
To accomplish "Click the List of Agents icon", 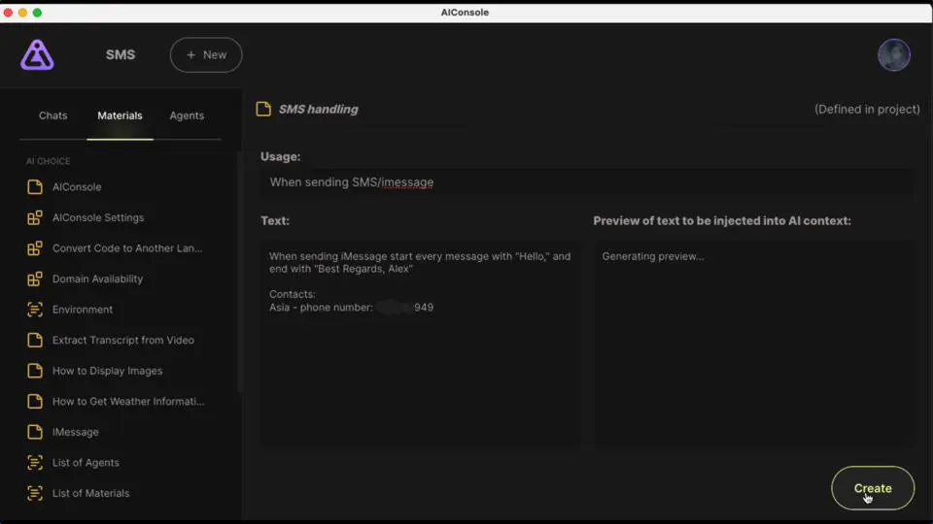I will point(35,463).
